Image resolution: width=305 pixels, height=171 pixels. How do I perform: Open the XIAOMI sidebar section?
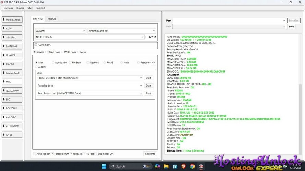click(12, 64)
